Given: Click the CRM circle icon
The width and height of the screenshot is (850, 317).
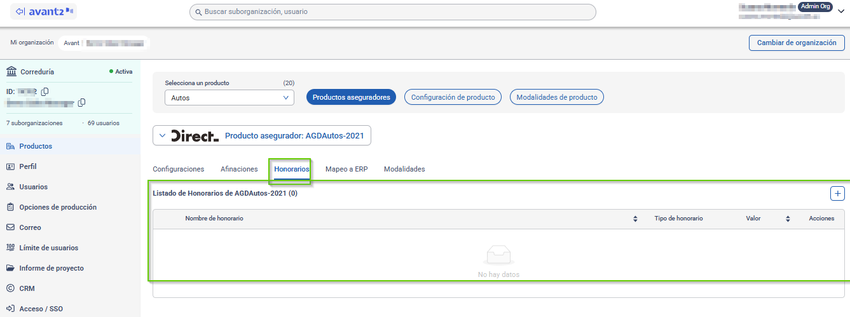Looking at the screenshot, I should pos(10,288).
